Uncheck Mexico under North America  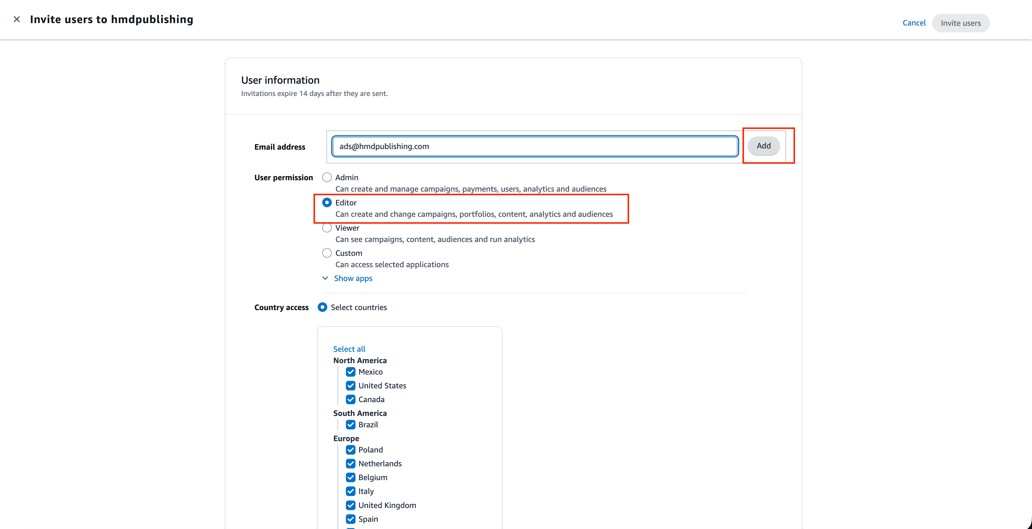point(350,372)
